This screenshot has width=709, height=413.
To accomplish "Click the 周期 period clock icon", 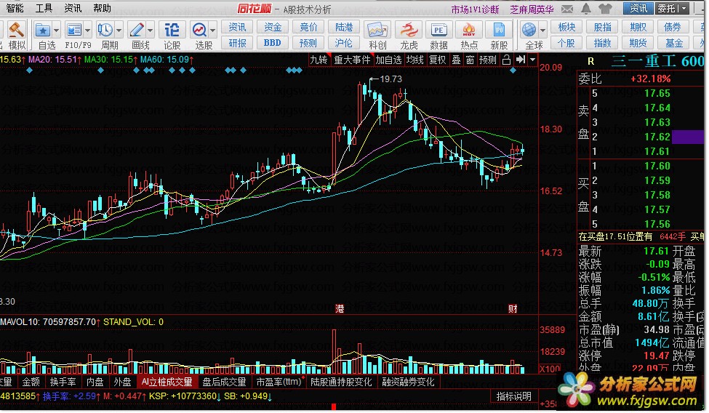I will click(105, 31).
